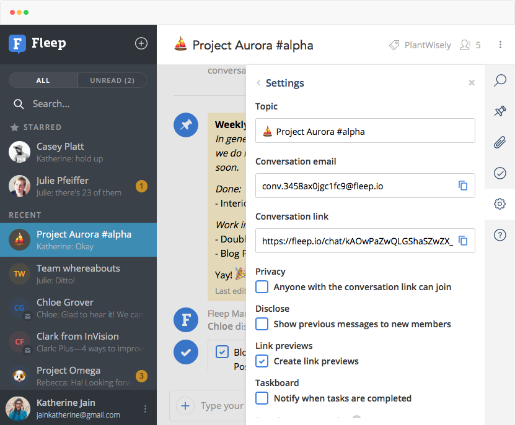Click the conversation email field
The image size is (515, 425).
365,186
